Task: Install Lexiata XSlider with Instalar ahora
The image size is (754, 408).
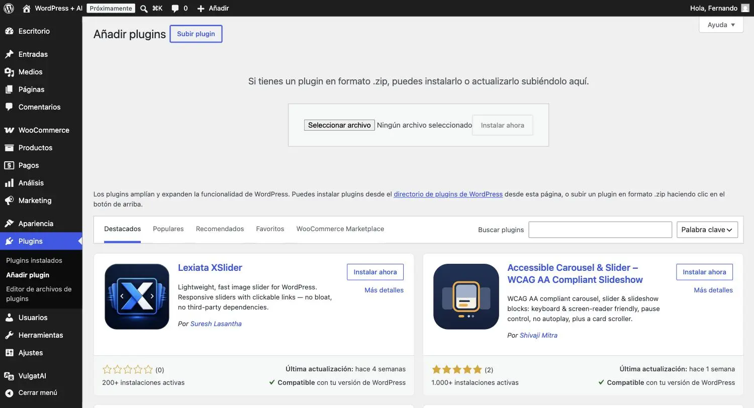Action: click(375, 272)
